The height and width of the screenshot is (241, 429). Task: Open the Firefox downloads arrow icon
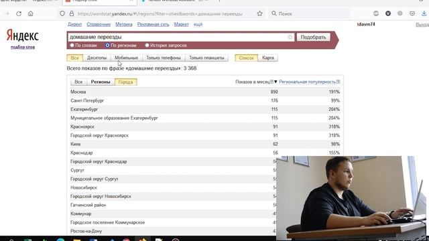(x=424, y=13)
